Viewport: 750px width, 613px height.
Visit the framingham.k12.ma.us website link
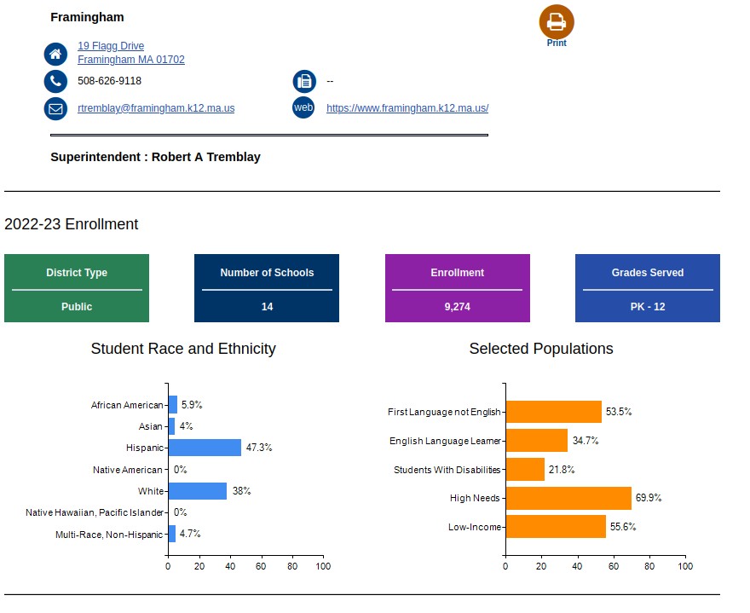pos(407,108)
